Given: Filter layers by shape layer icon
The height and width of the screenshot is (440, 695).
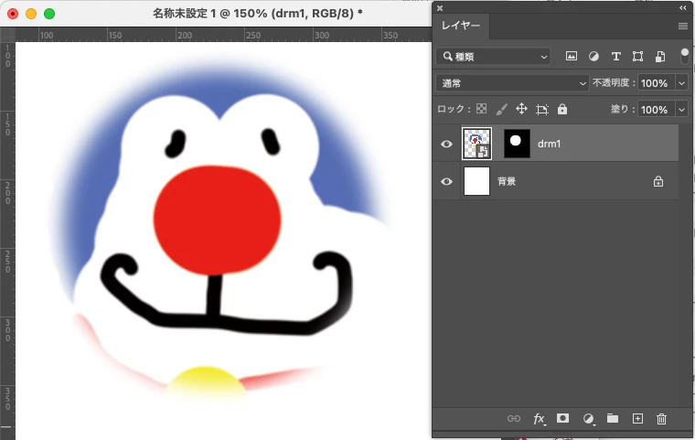Looking at the screenshot, I should (x=637, y=57).
